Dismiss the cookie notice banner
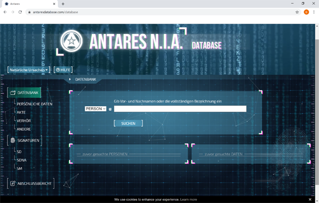This screenshot has height=203, width=319. point(310,199)
